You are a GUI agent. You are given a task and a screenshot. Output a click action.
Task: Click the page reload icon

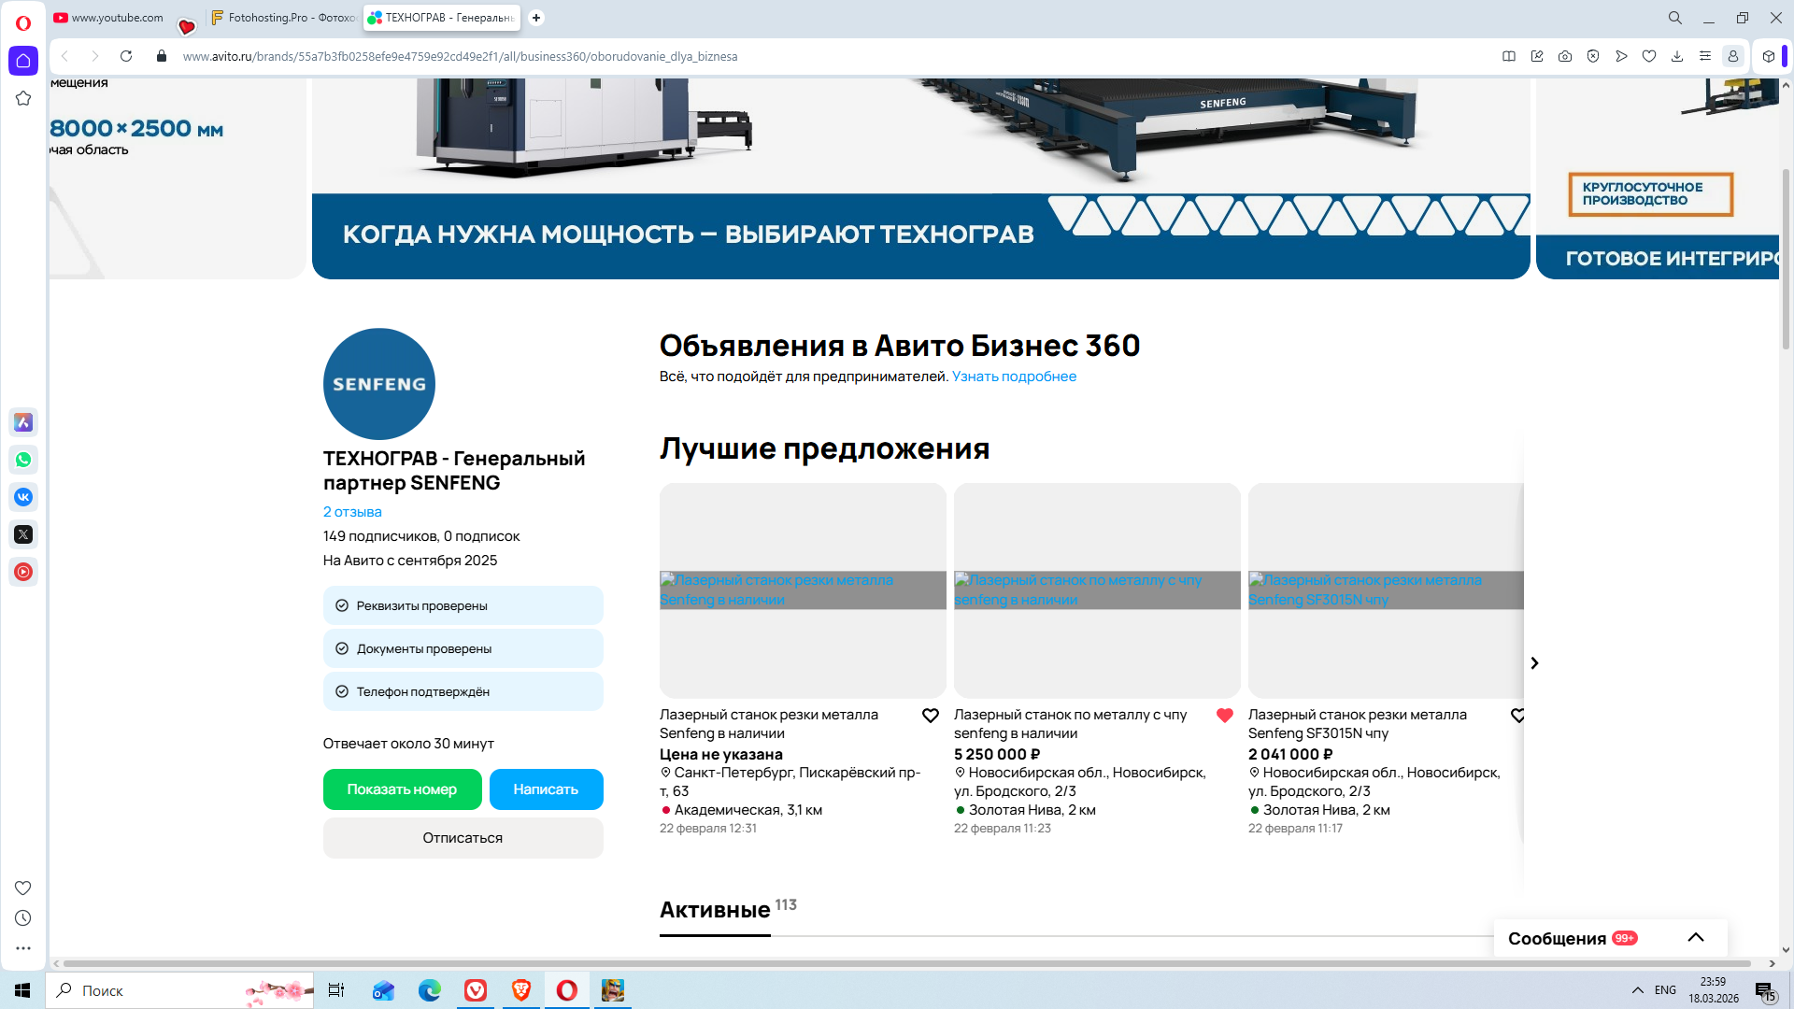(x=126, y=56)
